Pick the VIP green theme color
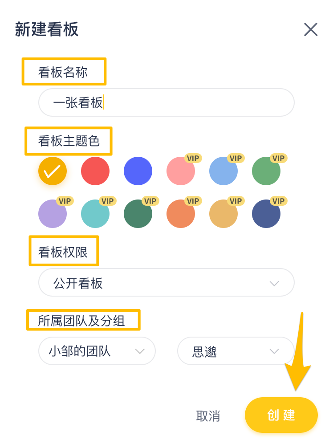 pyautogui.click(x=265, y=172)
